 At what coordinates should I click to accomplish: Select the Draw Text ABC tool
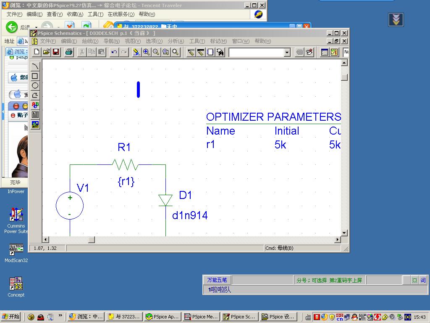35,105
